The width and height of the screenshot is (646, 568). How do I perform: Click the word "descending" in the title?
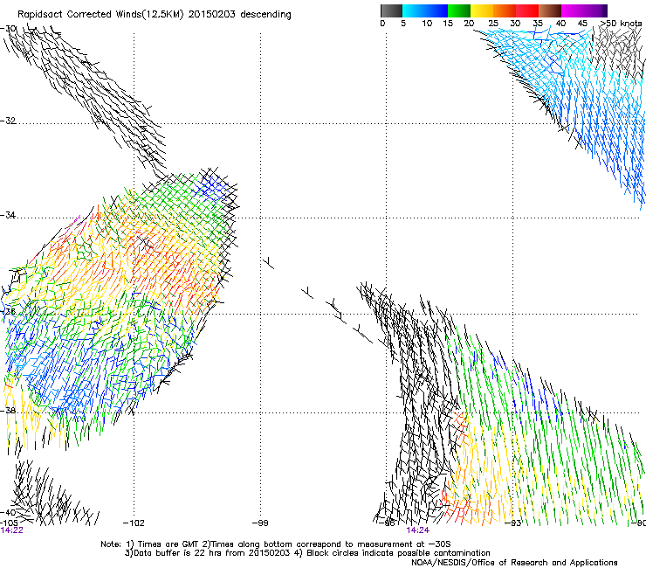[265, 15]
